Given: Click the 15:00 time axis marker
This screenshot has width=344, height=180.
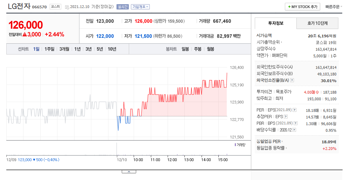Looking at the screenshot, I should (x=223, y=160).
